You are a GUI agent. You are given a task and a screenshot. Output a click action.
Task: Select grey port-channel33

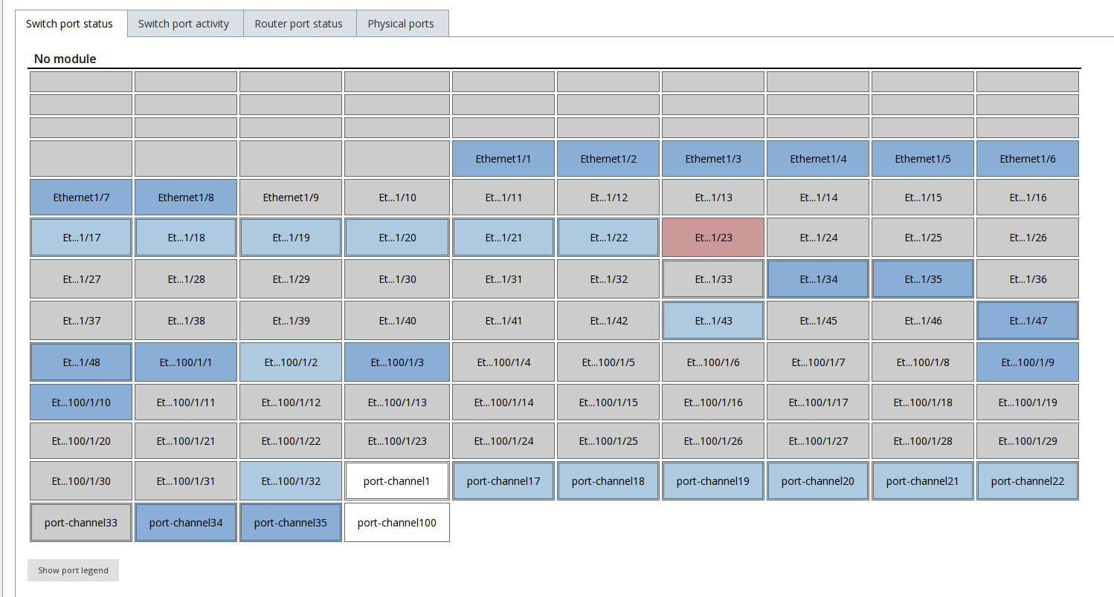[81, 523]
